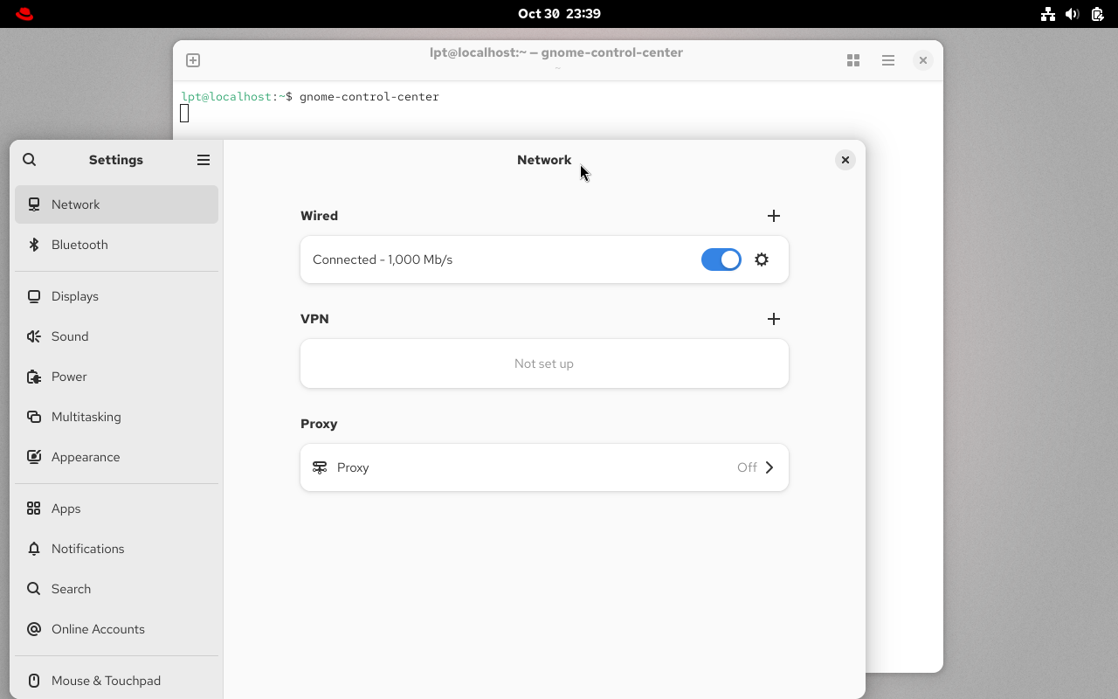Viewport: 1118px width, 699px height.
Task: Add a new VPN connection
Action: pos(773,319)
